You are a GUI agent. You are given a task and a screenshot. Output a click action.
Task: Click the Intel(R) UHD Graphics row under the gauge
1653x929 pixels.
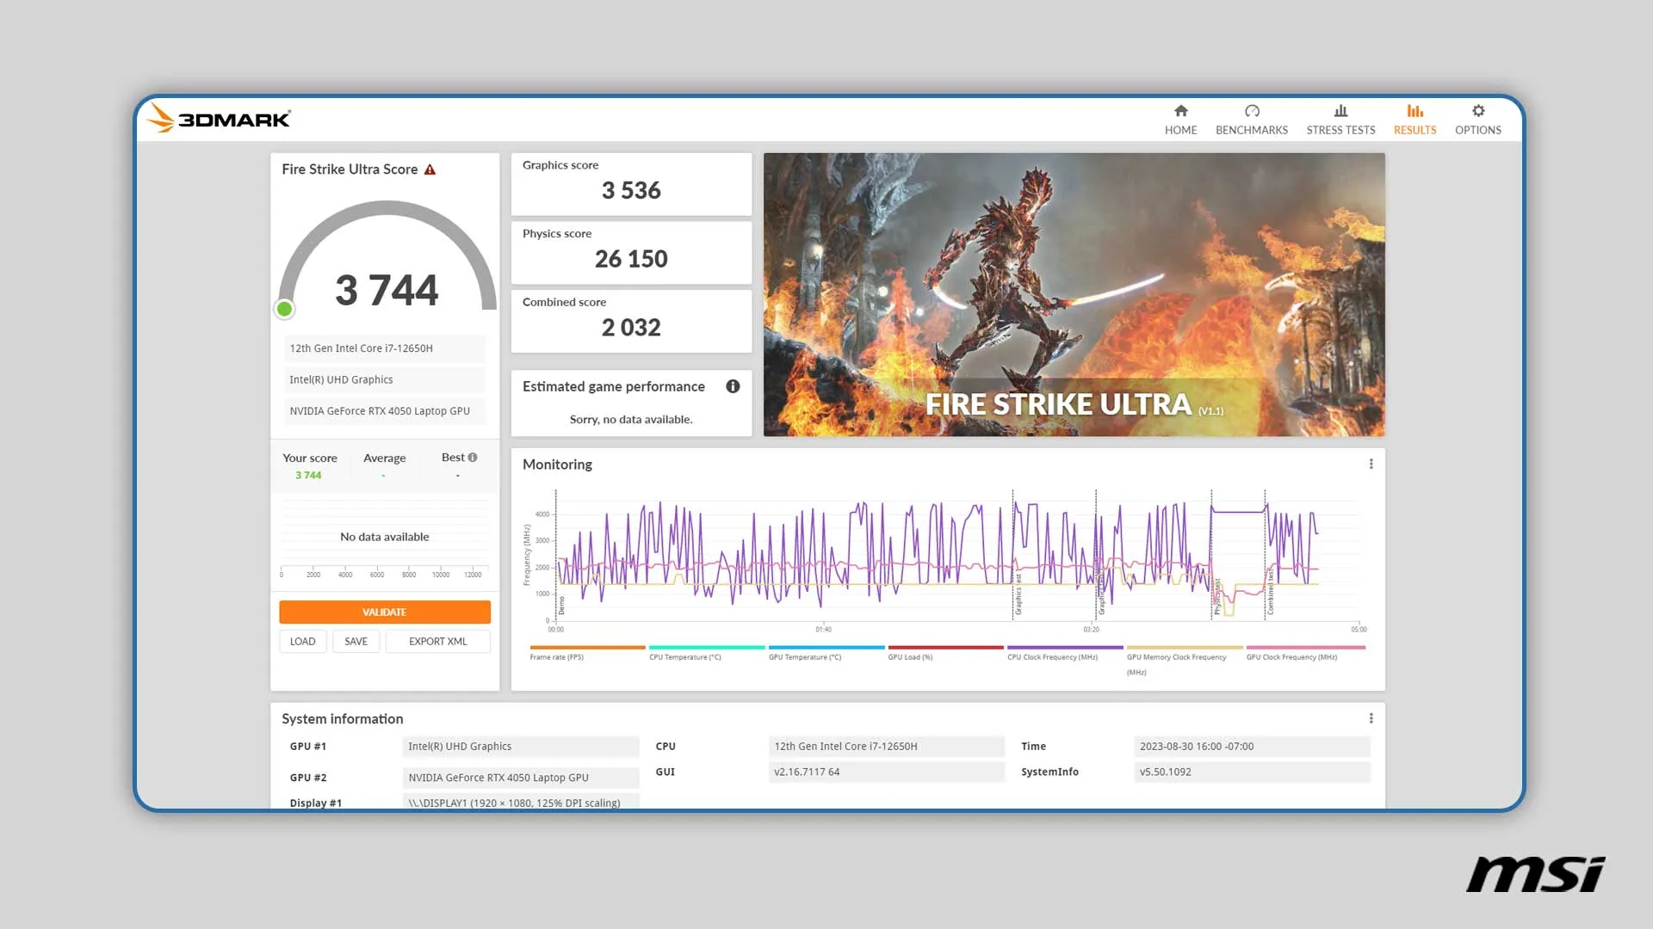click(384, 379)
